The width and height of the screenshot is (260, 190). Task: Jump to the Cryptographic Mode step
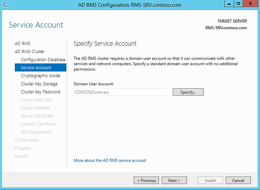(40, 76)
